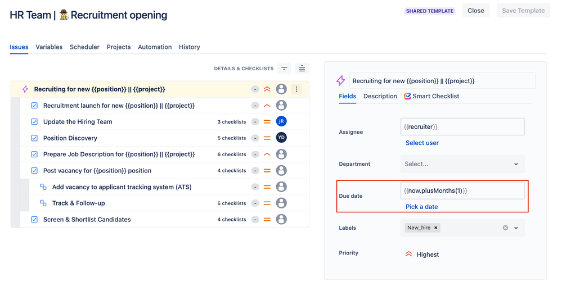This screenshot has width=562, height=300.
Task: Click the dash badge on Position Discovery row
Action: coord(255,138)
